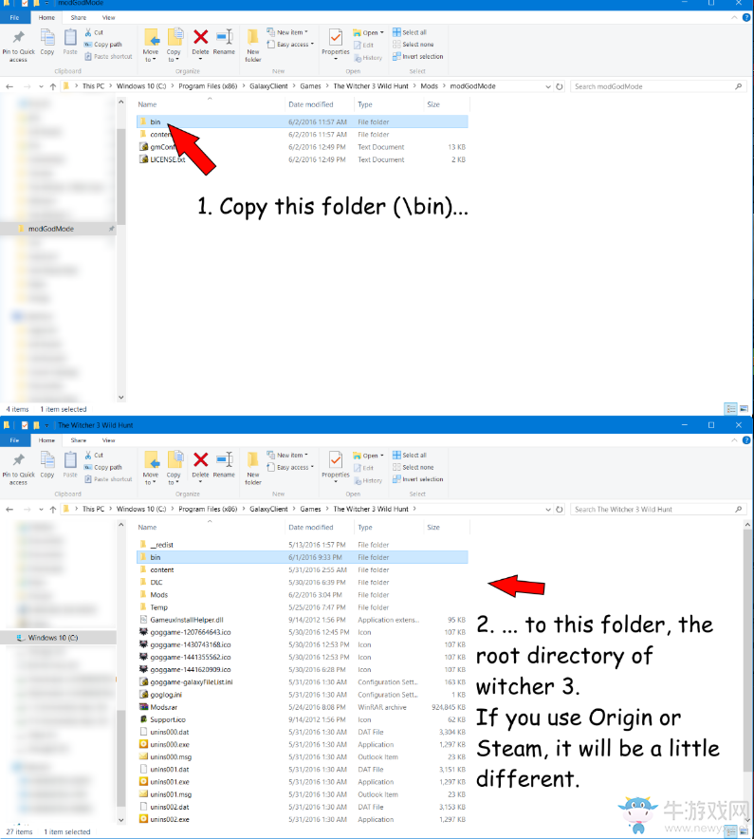Click Up arrow in Witcher 3 window navigation
The image size is (754, 839).
(x=52, y=510)
